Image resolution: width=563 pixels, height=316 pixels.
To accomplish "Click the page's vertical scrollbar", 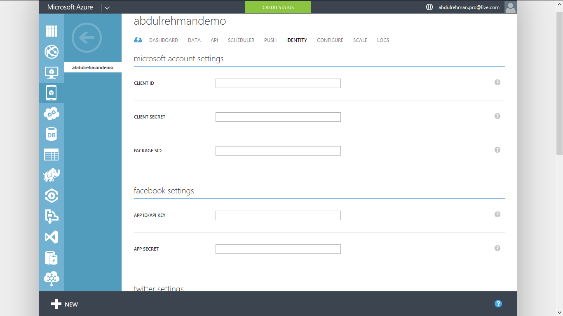I will point(559,84).
